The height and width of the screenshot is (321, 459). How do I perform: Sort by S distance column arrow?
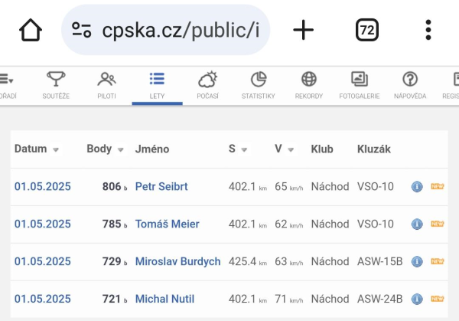(244, 150)
